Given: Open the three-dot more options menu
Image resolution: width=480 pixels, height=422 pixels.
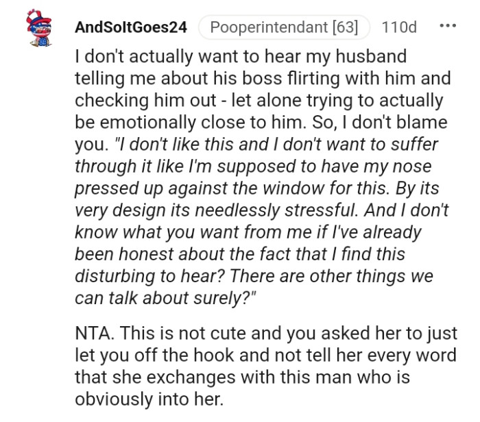Looking at the screenshot, I should click(446, 27).
